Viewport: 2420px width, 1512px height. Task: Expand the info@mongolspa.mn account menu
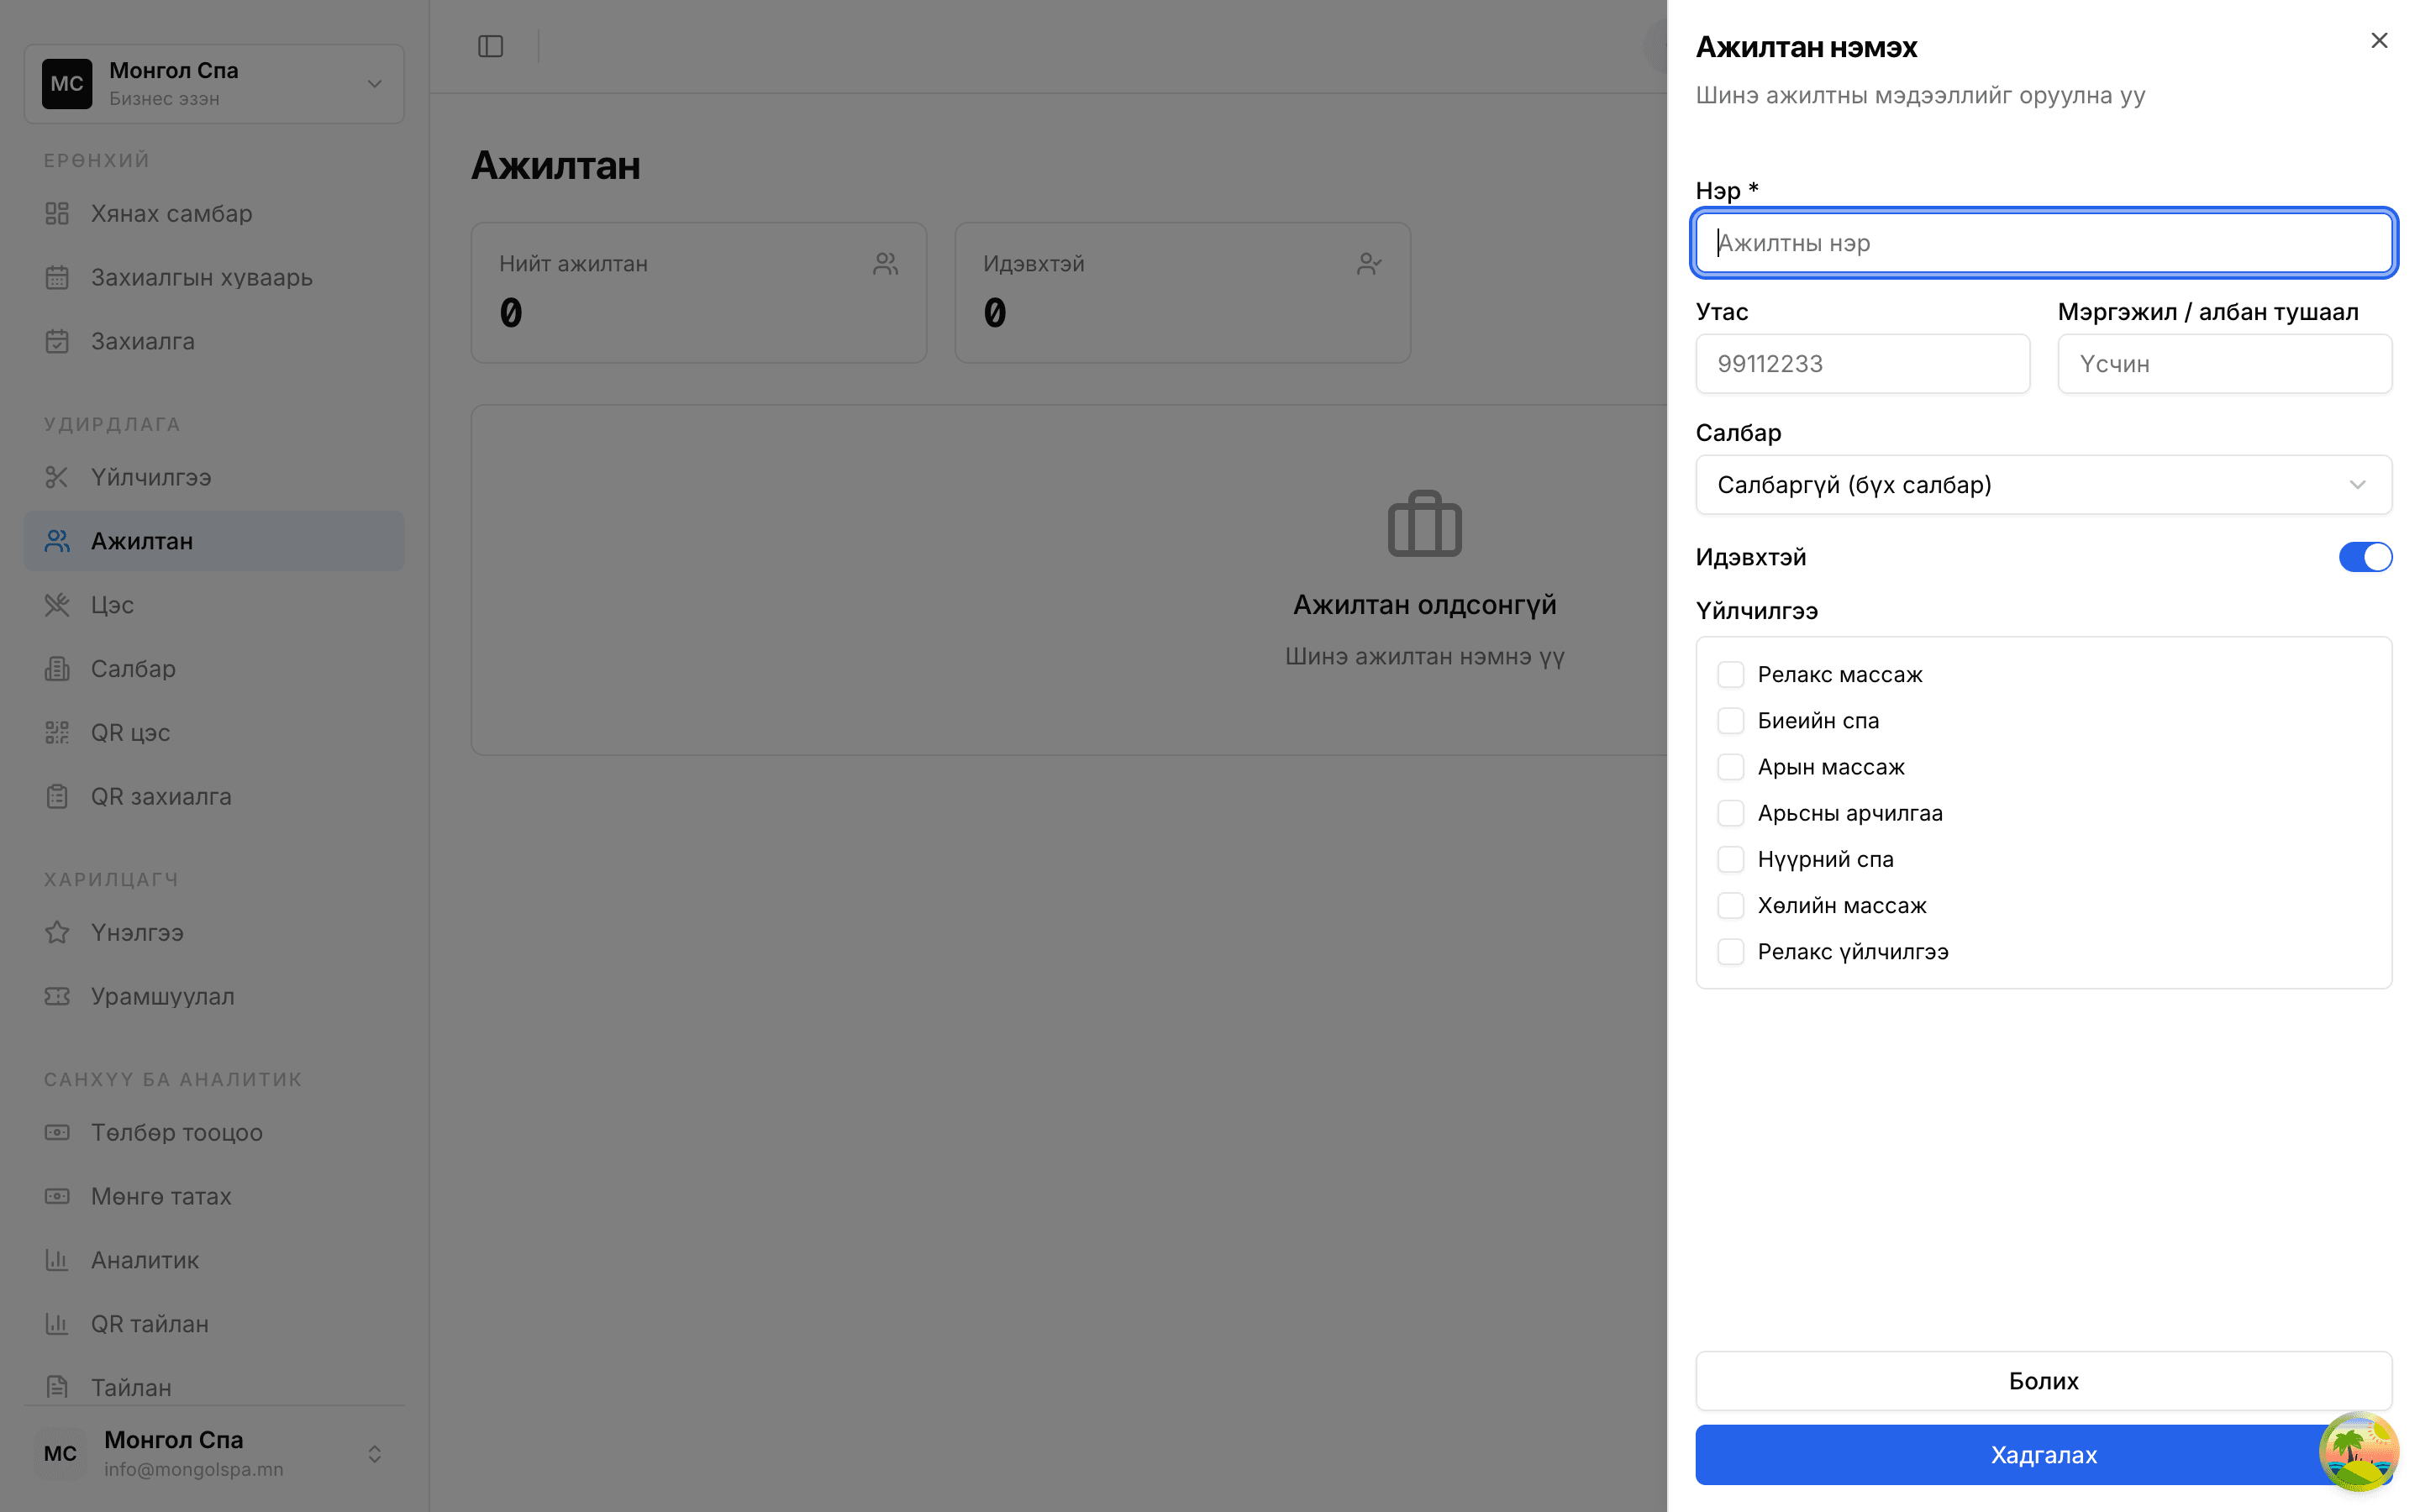point(214,1453)
